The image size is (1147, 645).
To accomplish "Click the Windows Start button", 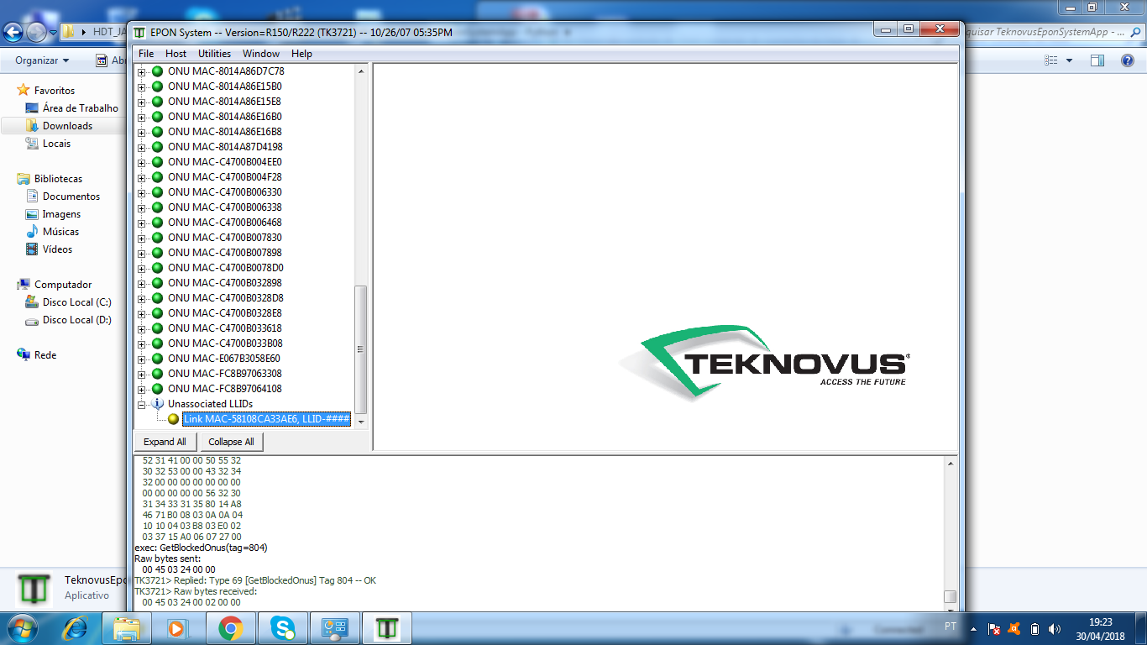I will (x=21, y=627).
